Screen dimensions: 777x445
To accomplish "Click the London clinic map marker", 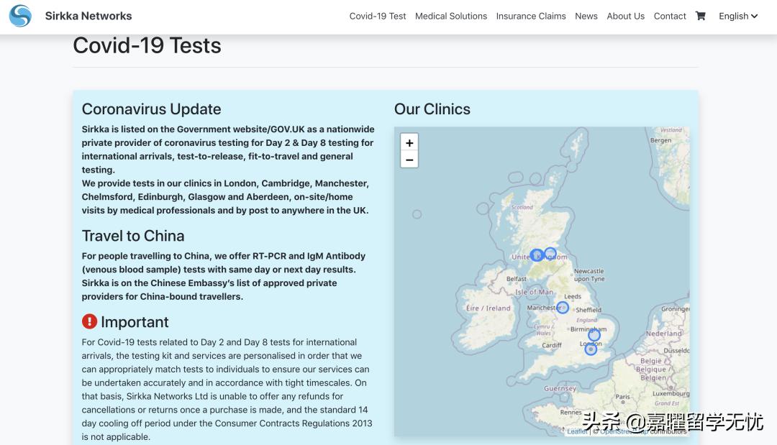I will [x=591, y=349].
